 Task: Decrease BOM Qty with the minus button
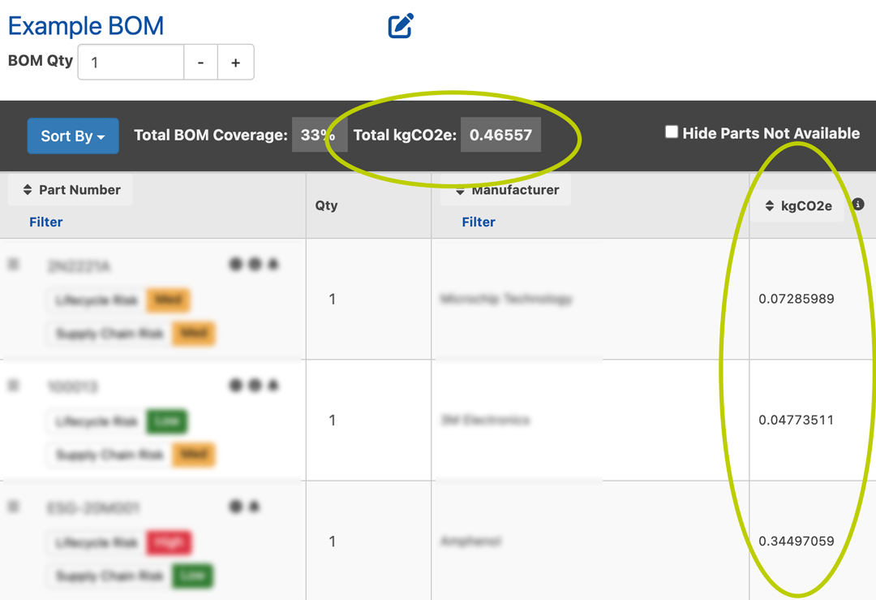[200, 63]
